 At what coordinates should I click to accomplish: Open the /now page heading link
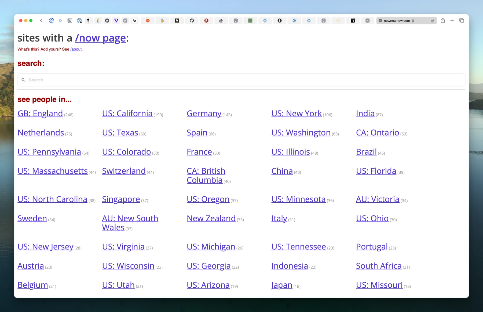100,38
